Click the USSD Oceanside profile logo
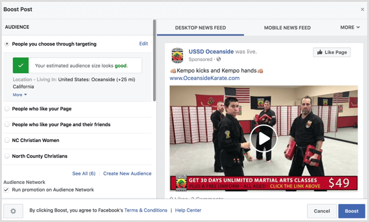This screenshot has width=369, height=222. [x=178, y=55]
